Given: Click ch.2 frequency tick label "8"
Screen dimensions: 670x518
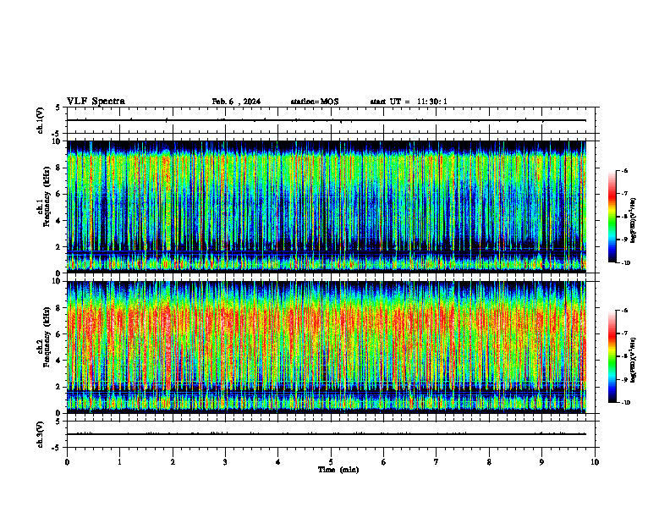Looking at the screenshot, I should click(59, 308).
